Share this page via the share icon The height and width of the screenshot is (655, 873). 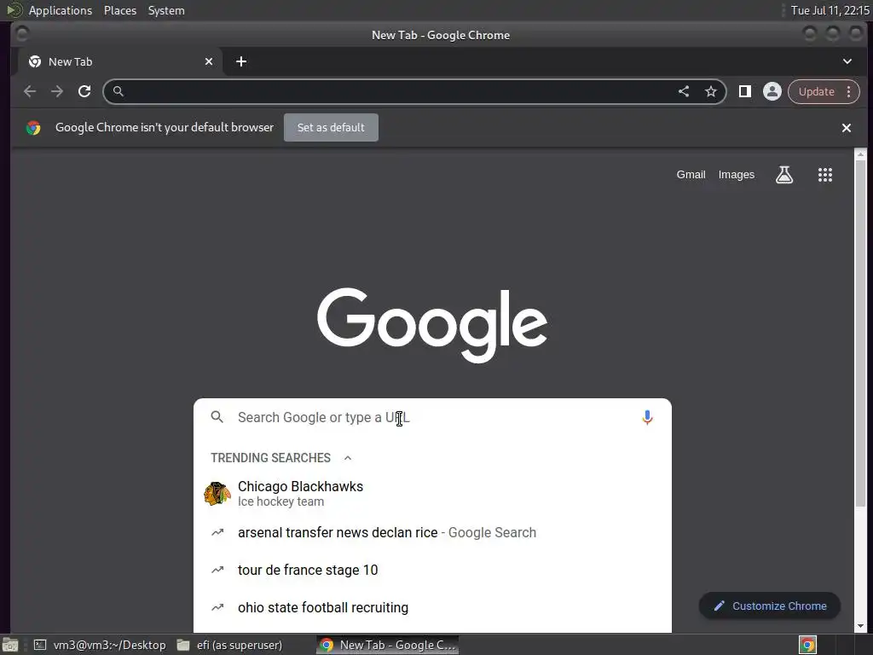(684, 91)
